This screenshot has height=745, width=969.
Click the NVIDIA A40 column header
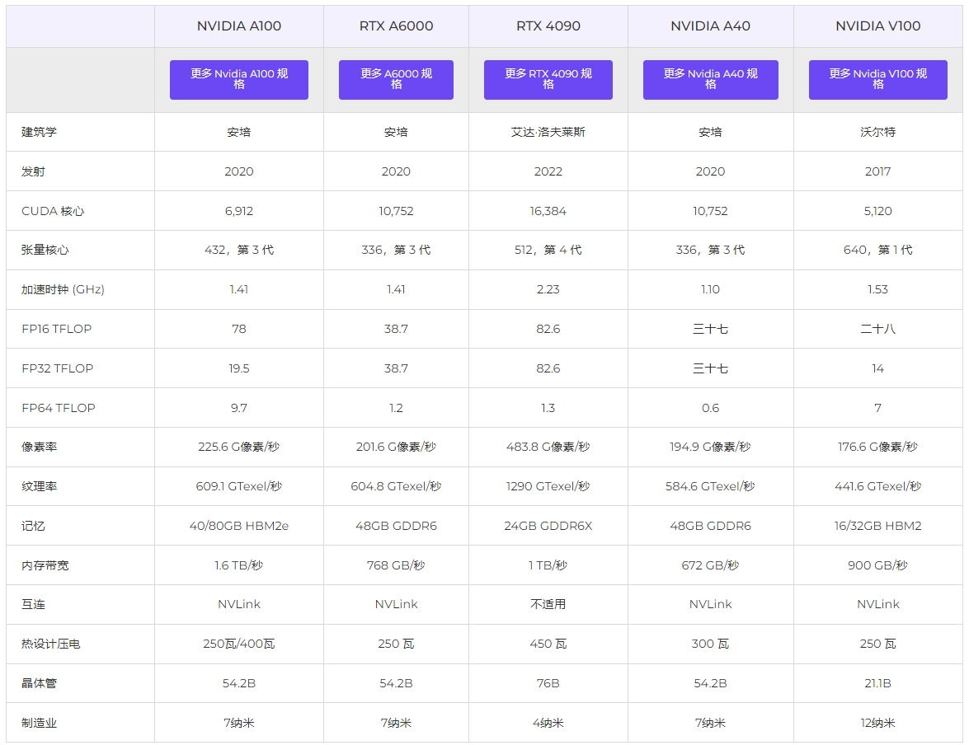pos(710,26)
